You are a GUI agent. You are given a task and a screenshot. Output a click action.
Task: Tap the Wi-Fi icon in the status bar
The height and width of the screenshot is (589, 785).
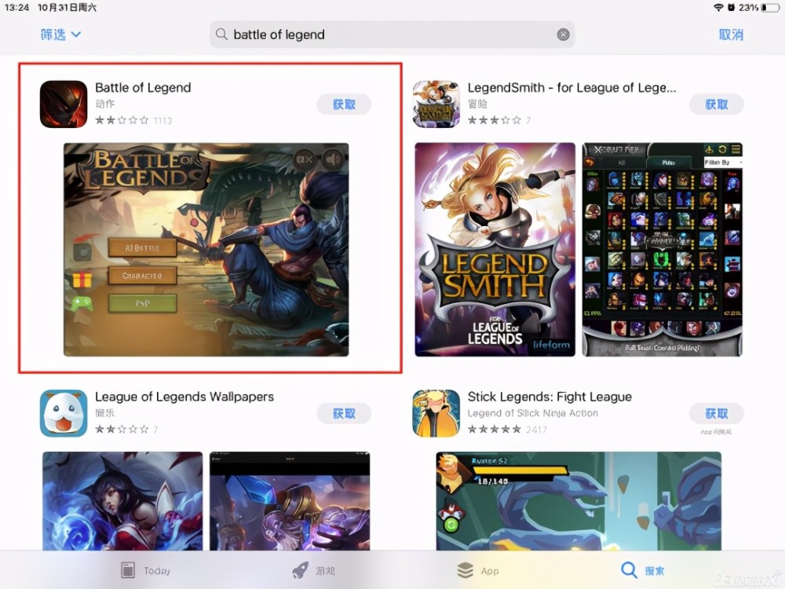[x=718, y=8]
